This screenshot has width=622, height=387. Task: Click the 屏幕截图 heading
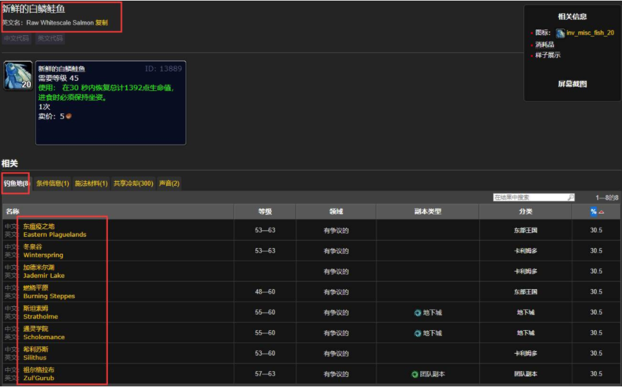click(x=572, y=84)
